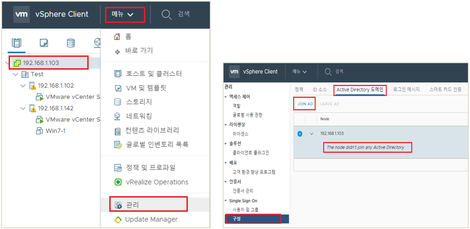Click the LEAVE AD button
This screenshot has width=470, height=229.
click(330, 104)
